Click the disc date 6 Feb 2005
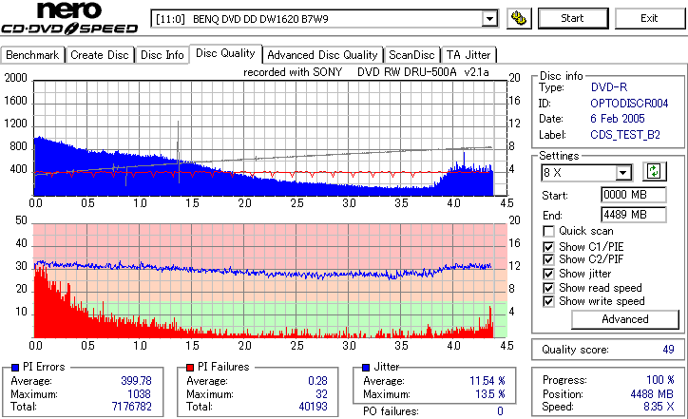The image size is (688, 419). 618,119
